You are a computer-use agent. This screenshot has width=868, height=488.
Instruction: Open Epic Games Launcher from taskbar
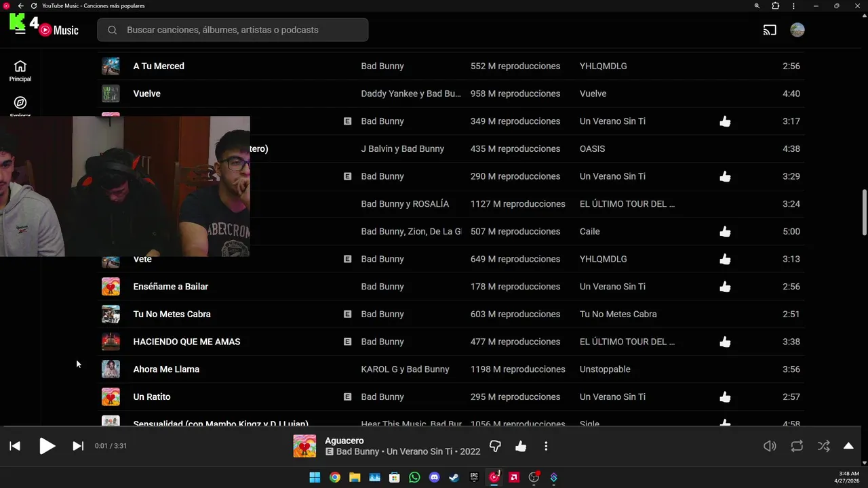[474, 477]
